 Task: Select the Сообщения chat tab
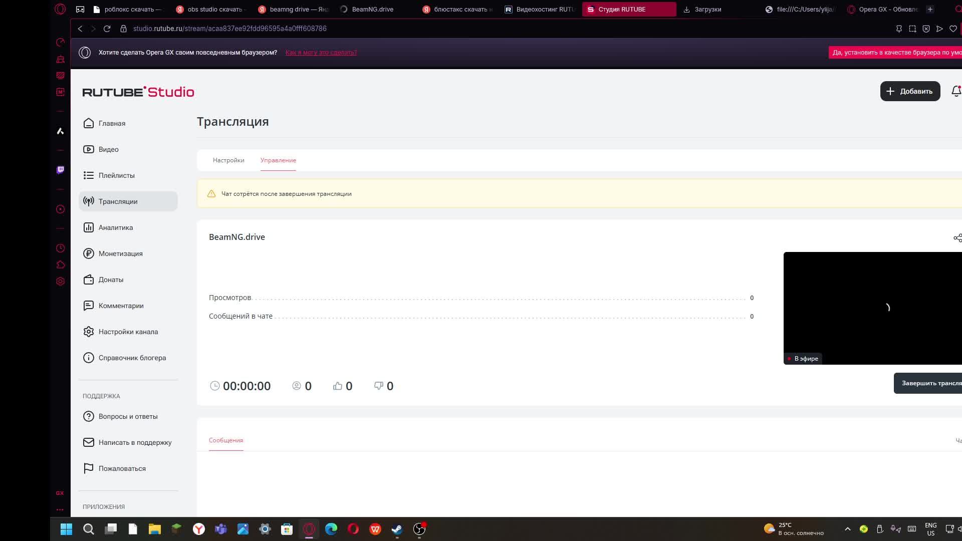point(226,440)
